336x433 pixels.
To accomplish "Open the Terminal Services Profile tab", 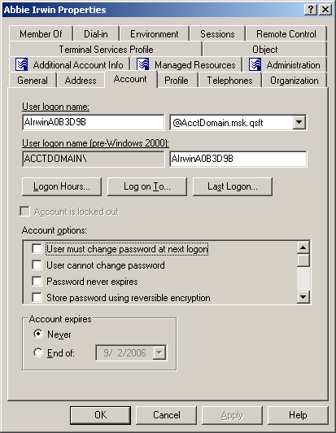I will (106, 50).
